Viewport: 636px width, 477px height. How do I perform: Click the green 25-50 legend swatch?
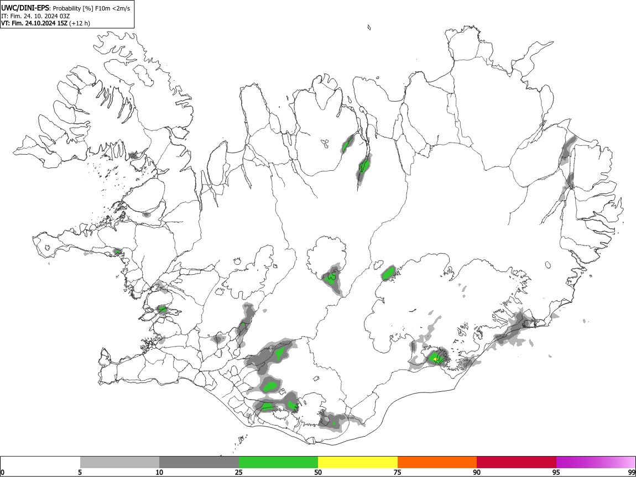pyautogui.click(x=278, y=462)
